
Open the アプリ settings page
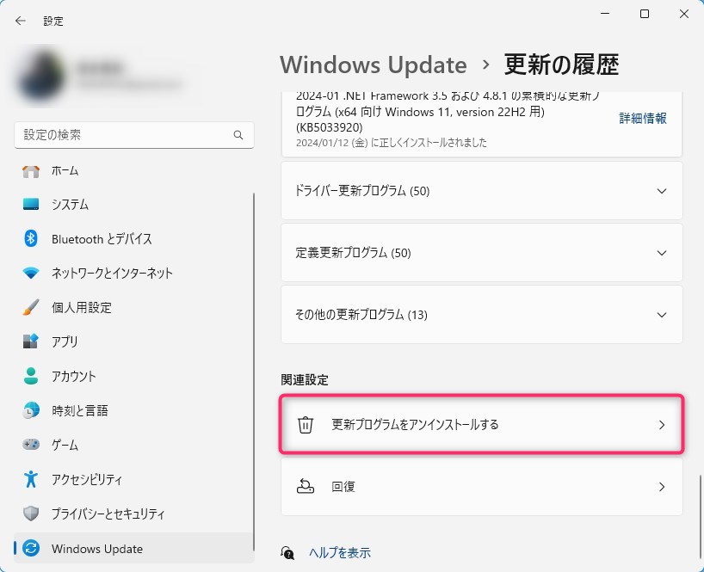coord(65,342)
